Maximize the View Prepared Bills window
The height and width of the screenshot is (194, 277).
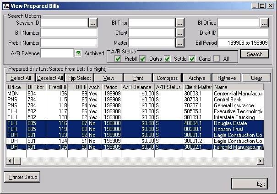262,6
